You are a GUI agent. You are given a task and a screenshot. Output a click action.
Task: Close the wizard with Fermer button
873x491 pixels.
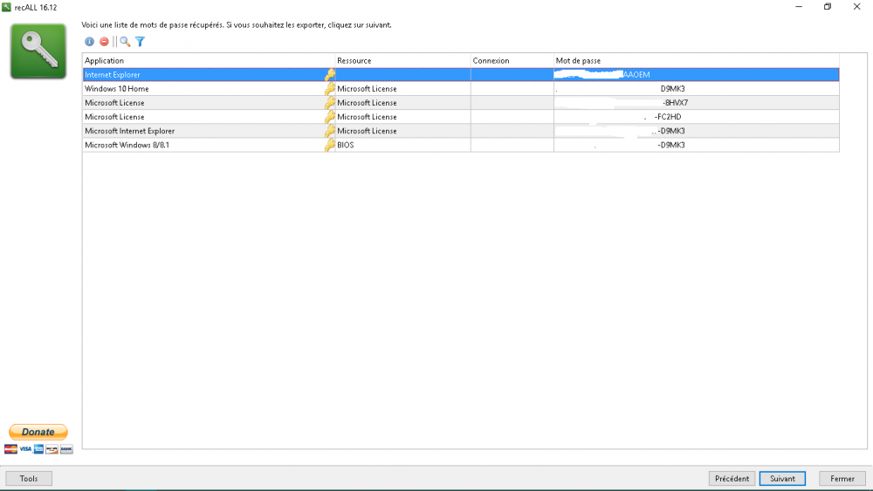click(842, 479)
